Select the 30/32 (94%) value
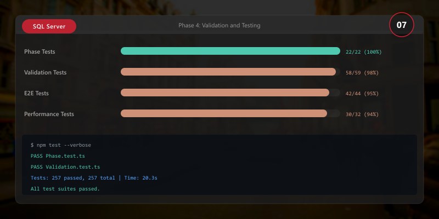439x219 pixels. [x=362, y=114]
